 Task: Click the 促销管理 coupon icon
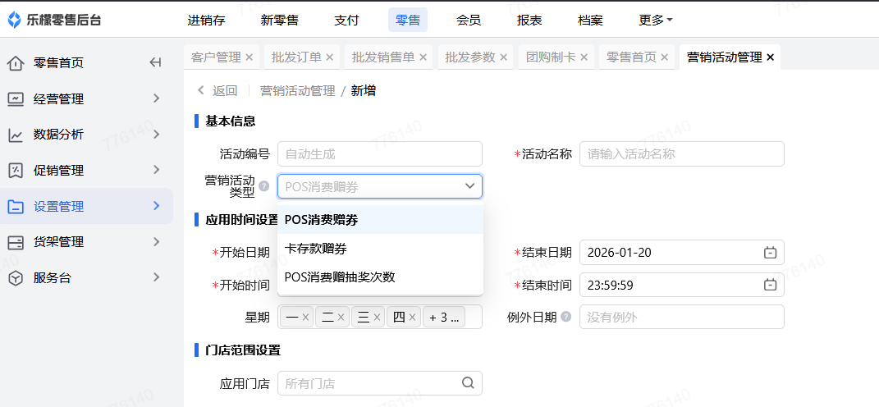[16, 171]
